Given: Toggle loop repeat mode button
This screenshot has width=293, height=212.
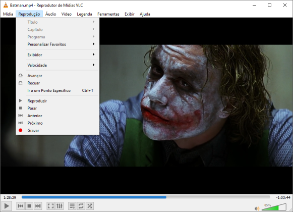Looking at the screenshot, I should click(x=81, y=206).
